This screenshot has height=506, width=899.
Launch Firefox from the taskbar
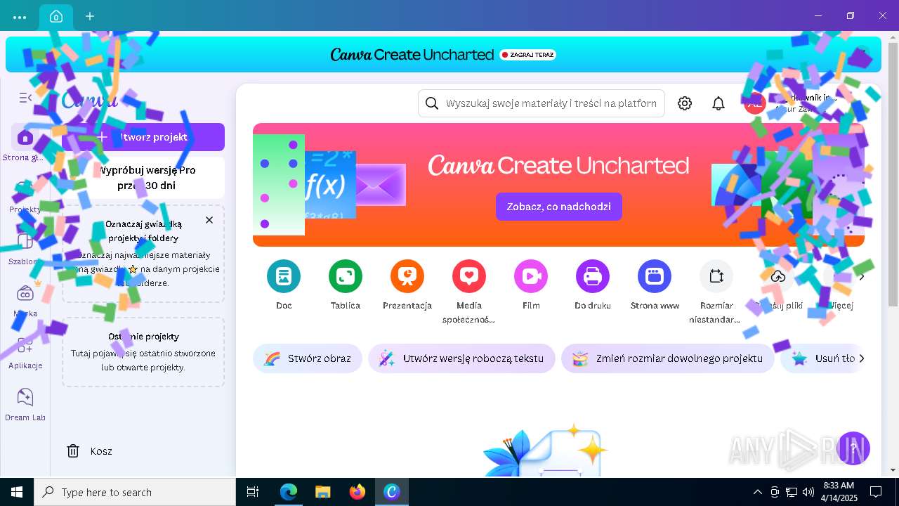tap(357, 492)
